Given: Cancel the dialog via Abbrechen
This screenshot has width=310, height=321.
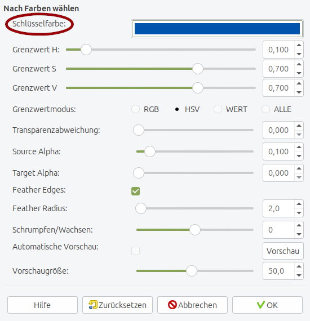Looking at the screenshot, I should (192, 305).
